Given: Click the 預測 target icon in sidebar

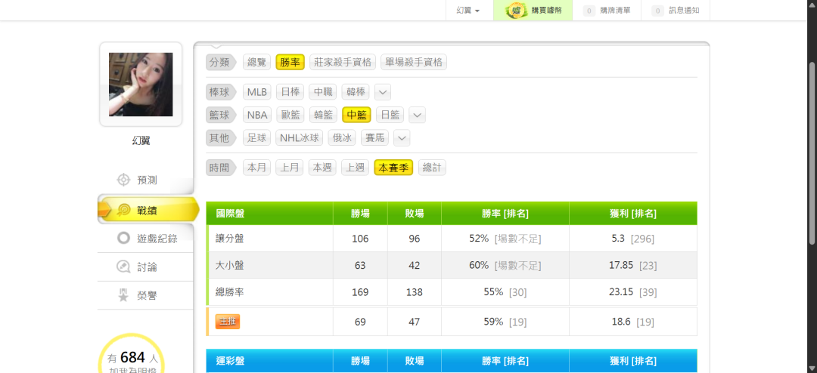Looking at the screenshot, I should tap(124, 180).
